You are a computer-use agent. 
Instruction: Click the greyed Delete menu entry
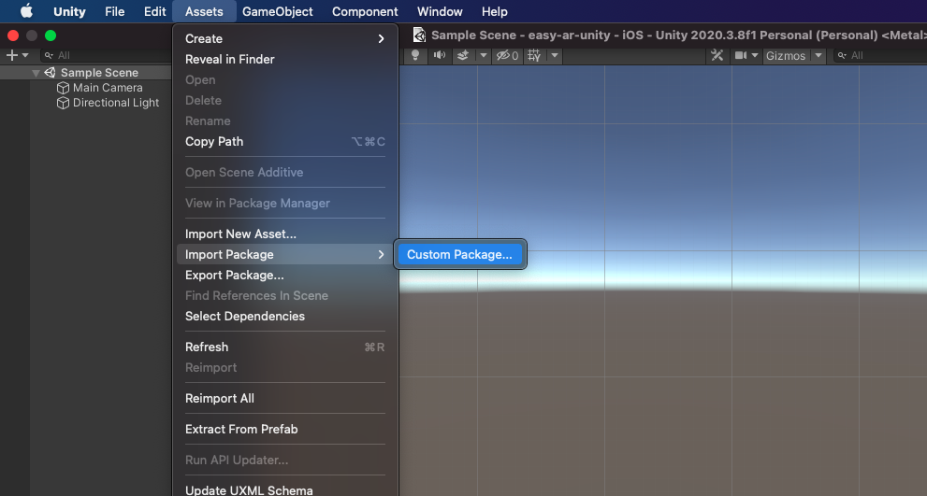point(285,100)
